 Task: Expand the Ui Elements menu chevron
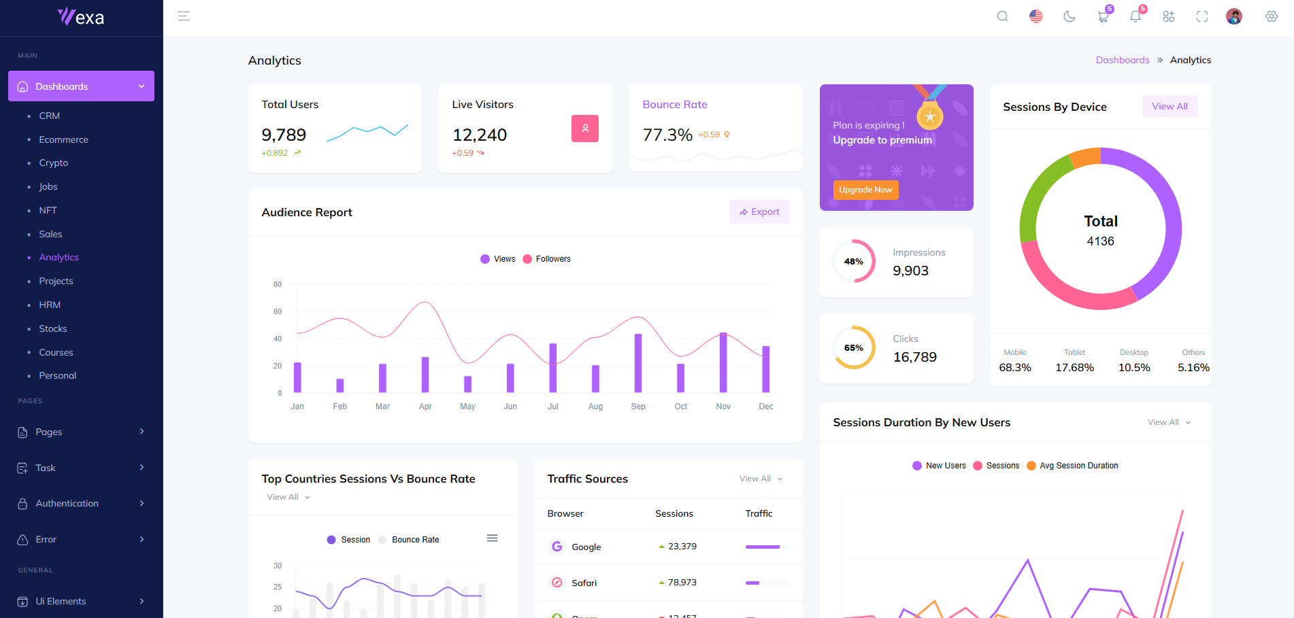142,601
